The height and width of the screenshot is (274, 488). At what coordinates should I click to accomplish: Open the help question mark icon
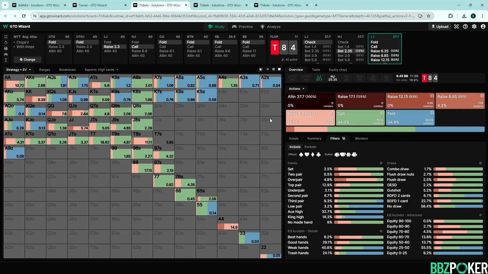pyautogui.click(x=465, y=27)
